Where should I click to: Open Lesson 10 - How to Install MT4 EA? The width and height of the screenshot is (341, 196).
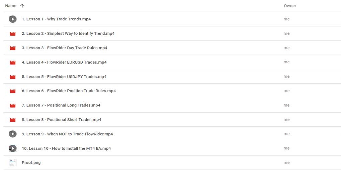[66, 148]
